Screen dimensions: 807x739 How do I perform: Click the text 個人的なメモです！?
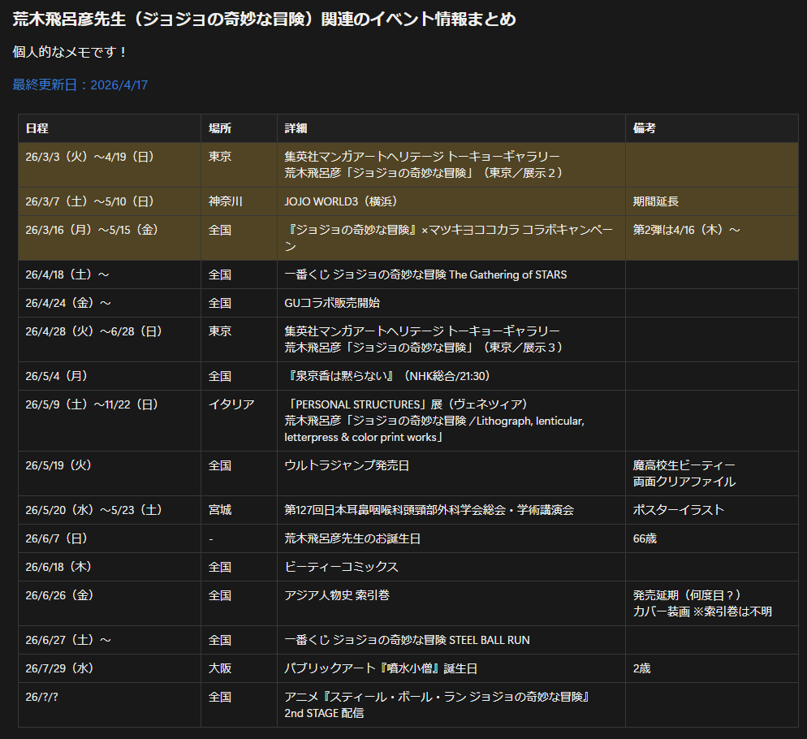pyautogui.click(x=70, y=52)
